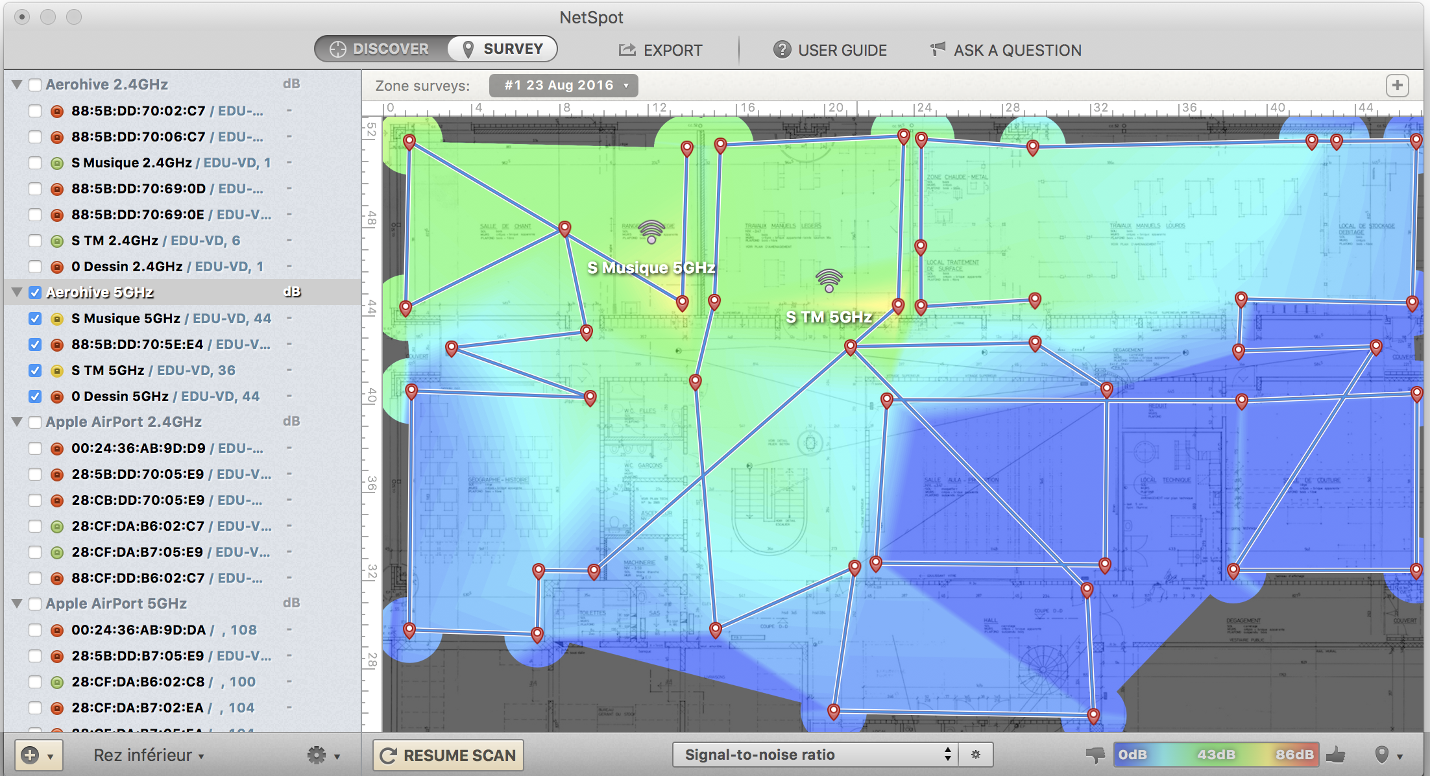Viewport: 1430px width, 776px height.
Task: Click dB column header of Aerohive 2.4GHz
Action: point(291,84)
